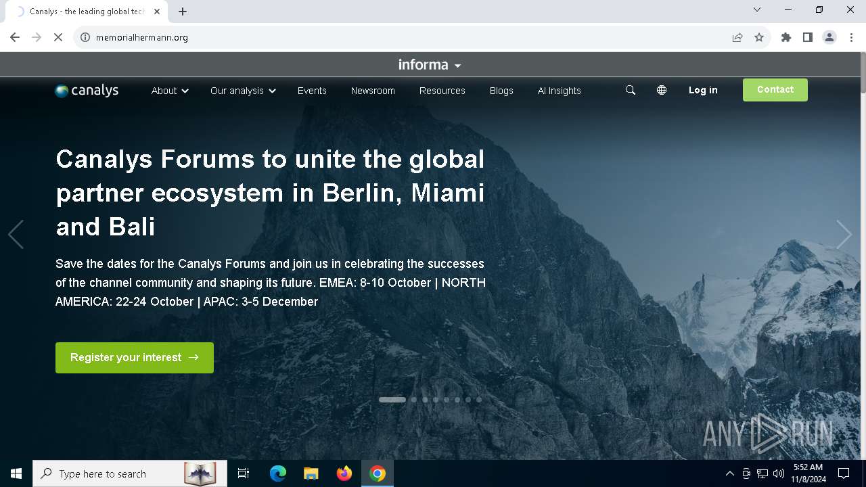Open network status tray icon
Screen dimensions: 866x487
(762, 473)
